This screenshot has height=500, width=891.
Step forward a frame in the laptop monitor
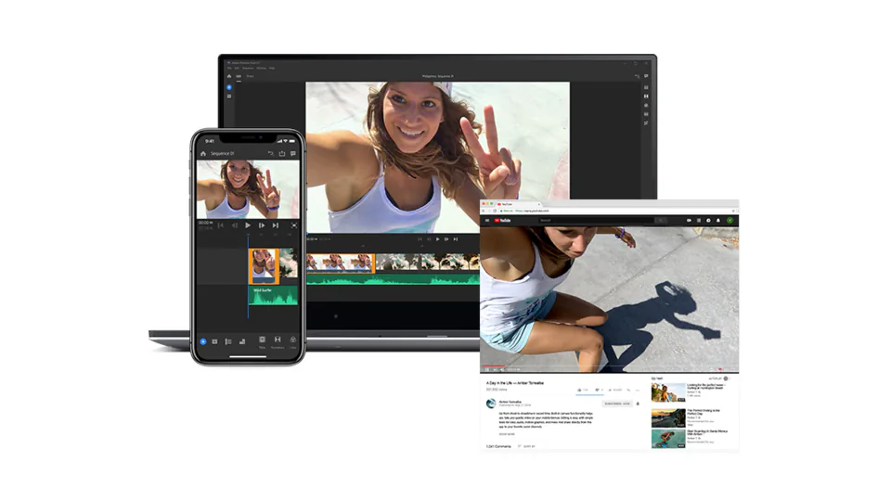(446, 239)
